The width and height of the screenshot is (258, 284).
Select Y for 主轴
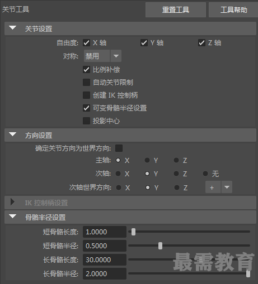(147, 160)
